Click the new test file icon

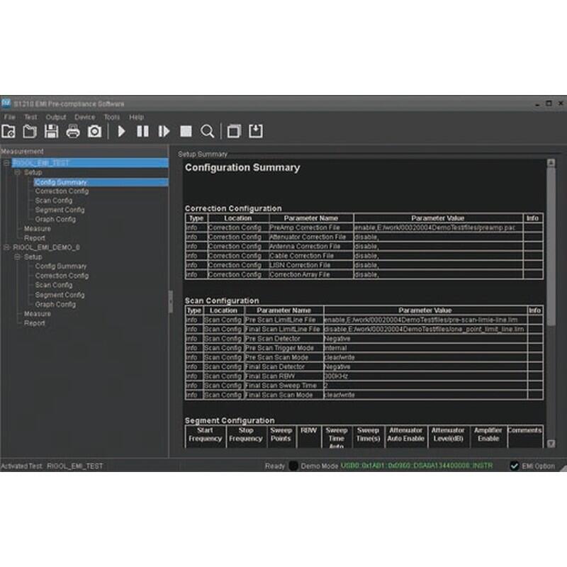click(x=9, y=131)
